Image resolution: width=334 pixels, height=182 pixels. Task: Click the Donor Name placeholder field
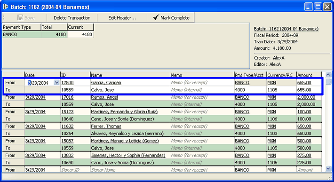point(103,170)
